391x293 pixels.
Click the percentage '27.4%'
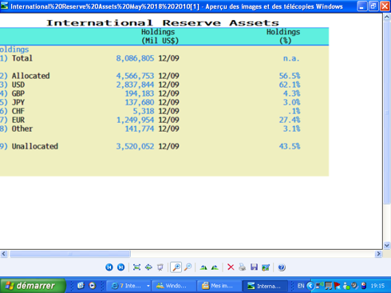[x=290, y=120]
